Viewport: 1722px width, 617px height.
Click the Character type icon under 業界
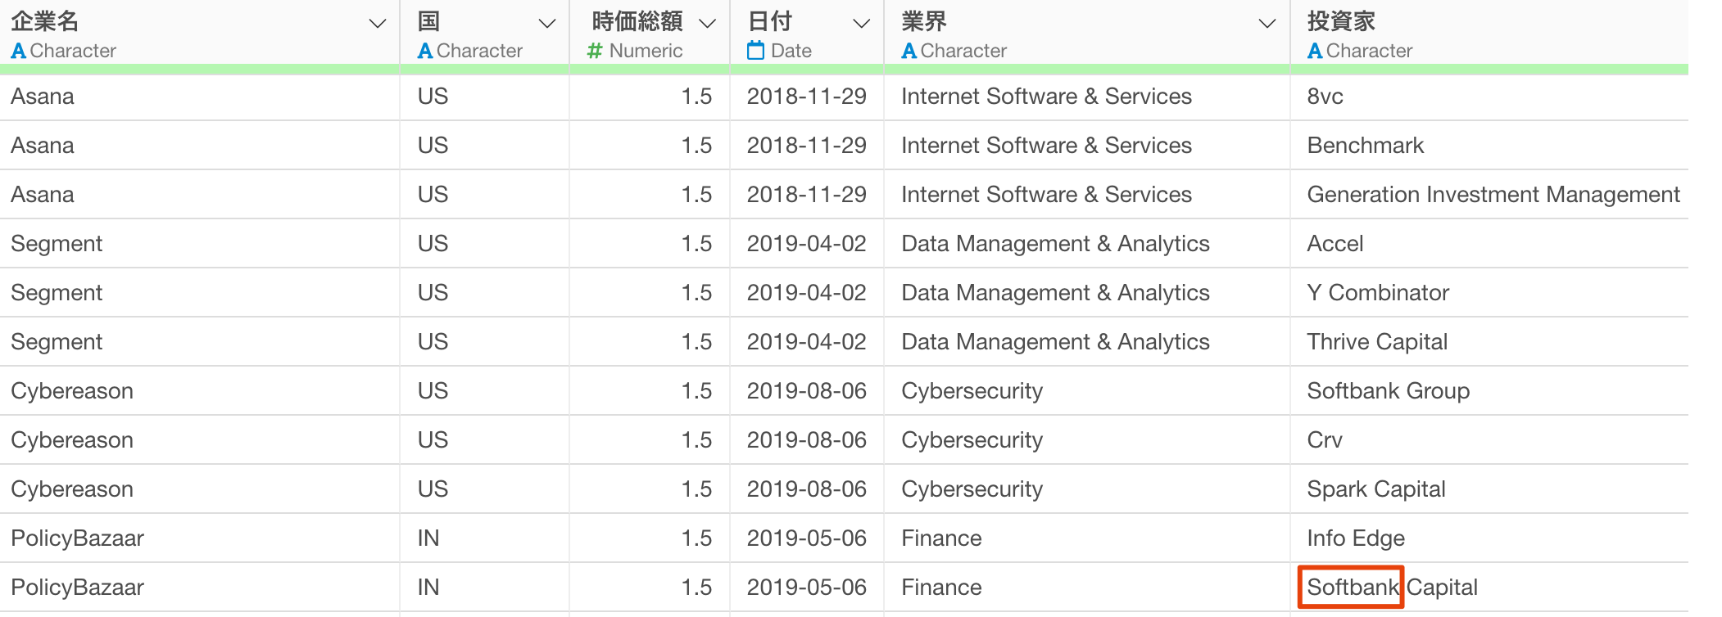click(x=909, y=51)
